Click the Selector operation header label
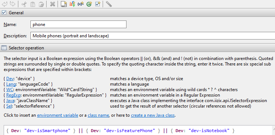This screenshot has width=275, height=135. 26,48
